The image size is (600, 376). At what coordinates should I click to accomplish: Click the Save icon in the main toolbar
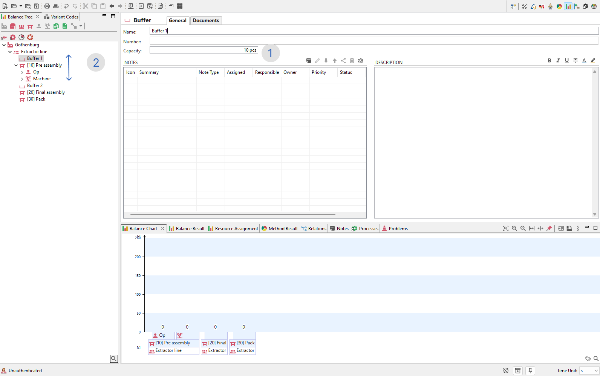click(x=37, y=6)
